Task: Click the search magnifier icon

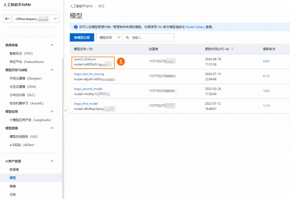Action: click(127, 38)
